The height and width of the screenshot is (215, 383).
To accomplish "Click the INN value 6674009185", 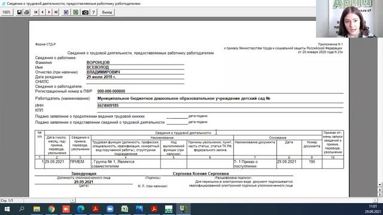I will [x=108, y=106].
